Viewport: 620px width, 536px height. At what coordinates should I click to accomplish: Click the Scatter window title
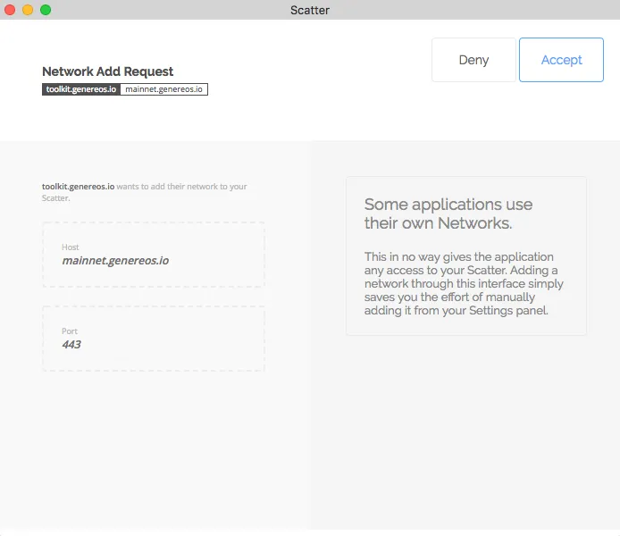point(310,10)
